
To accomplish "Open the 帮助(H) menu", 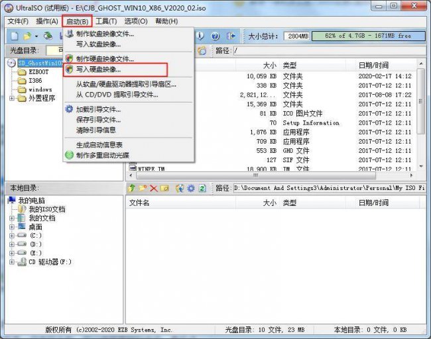I will point(166,21).
